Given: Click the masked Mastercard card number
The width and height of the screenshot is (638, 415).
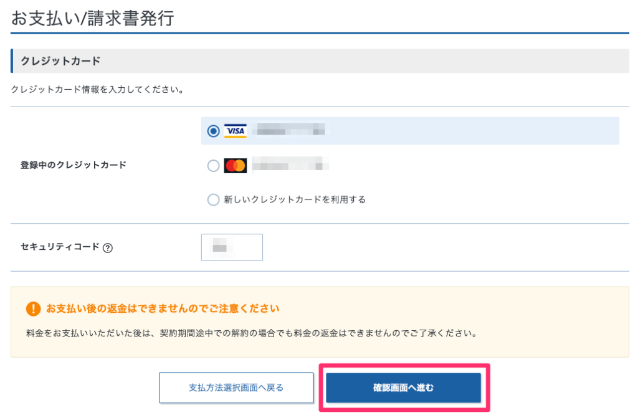Looking at the screenshot, I should coord(290,166).
